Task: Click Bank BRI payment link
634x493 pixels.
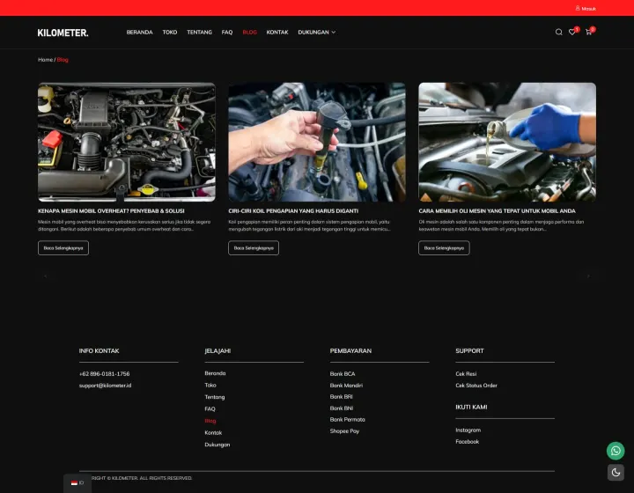Action: (342, 397)
